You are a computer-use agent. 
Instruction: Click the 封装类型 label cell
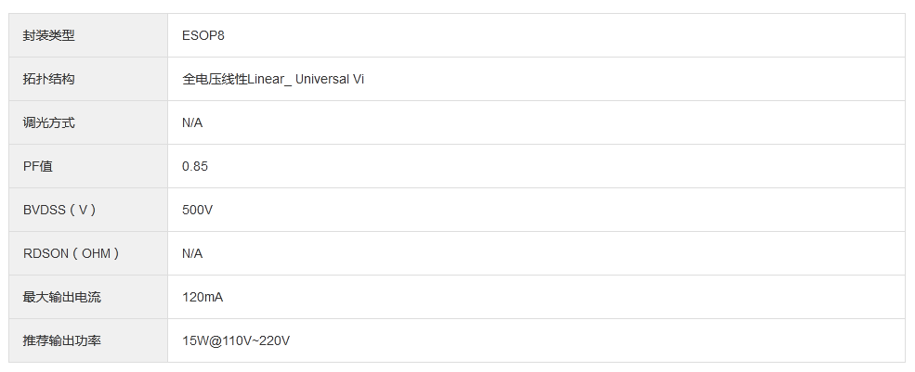click(48, 36)
